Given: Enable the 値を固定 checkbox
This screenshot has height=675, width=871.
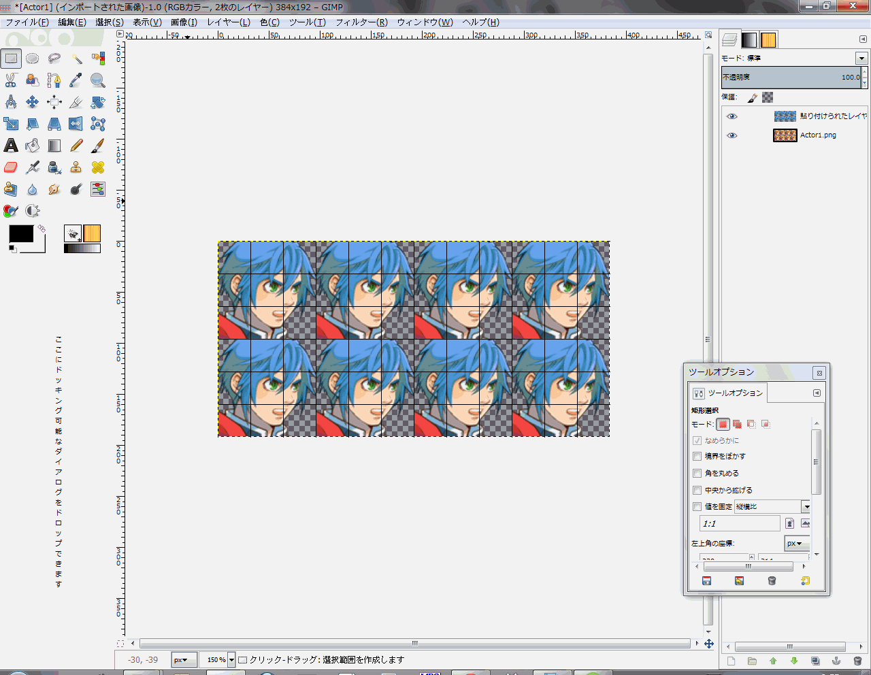Looking at the screenshot, I should tap(697, 507).
